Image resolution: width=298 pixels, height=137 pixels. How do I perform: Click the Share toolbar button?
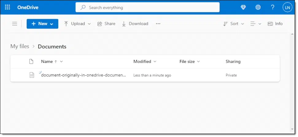point(106,24)
